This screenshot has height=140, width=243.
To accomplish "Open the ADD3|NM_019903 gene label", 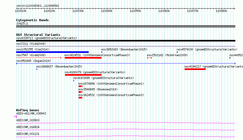I will [x=28, y=120].
